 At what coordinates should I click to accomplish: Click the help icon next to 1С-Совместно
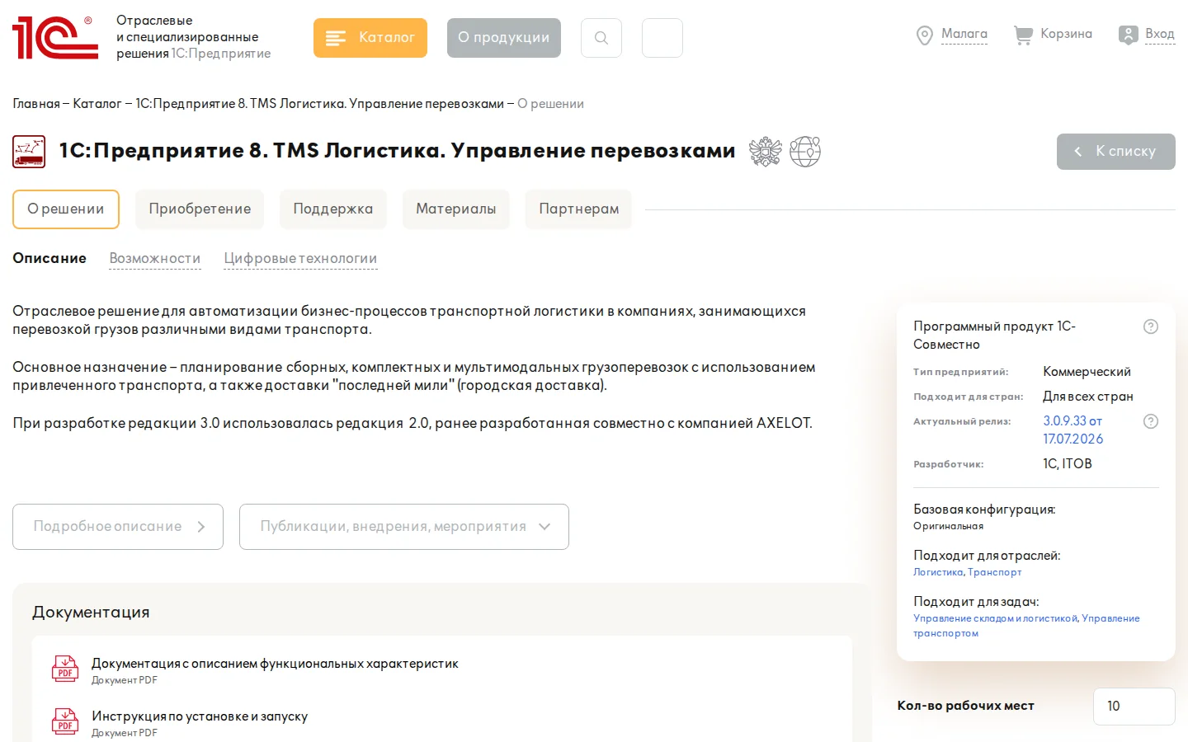(1151, 326)
